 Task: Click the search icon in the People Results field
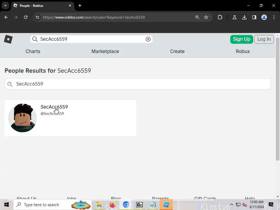click(x=10, y=84)
